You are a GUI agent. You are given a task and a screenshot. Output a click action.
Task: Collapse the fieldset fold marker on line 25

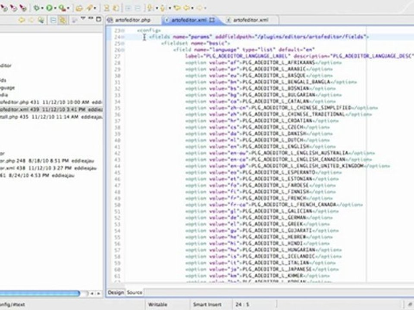123,43
